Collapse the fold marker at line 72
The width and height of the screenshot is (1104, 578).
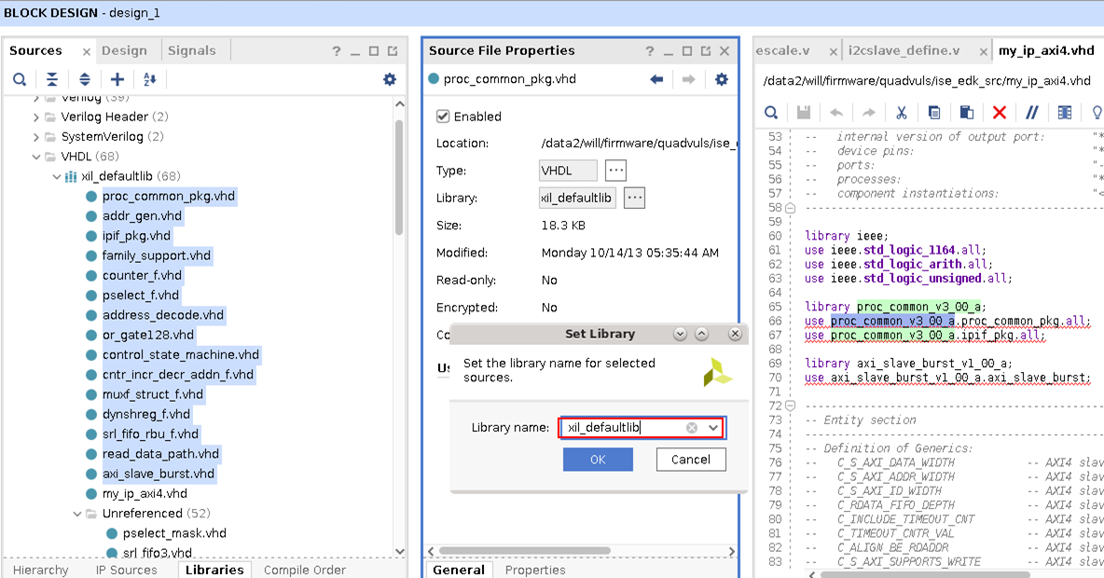[791, 406]
